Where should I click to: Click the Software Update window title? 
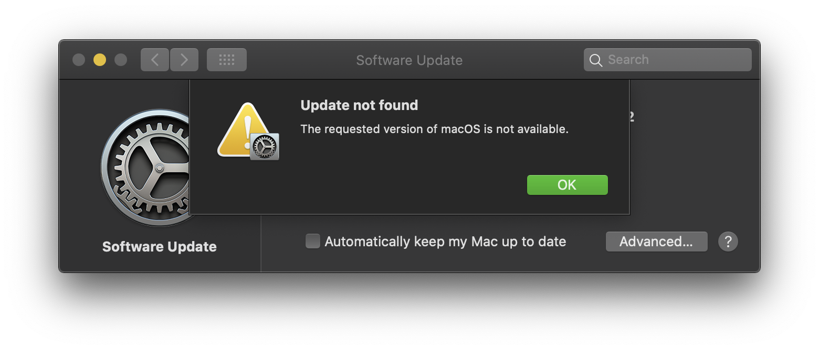[x=409, y=60]
